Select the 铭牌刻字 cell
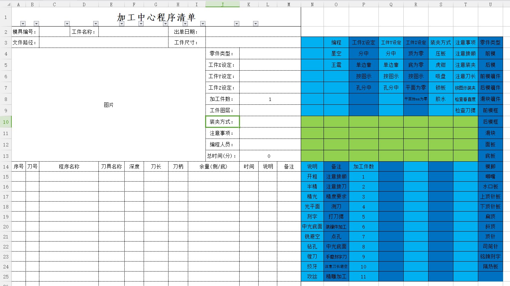This screenshot has width=510, height=286. pos(490,256)
